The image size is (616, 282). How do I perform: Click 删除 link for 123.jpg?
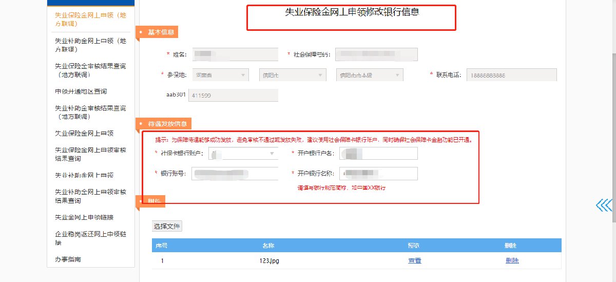pos(512,260)
